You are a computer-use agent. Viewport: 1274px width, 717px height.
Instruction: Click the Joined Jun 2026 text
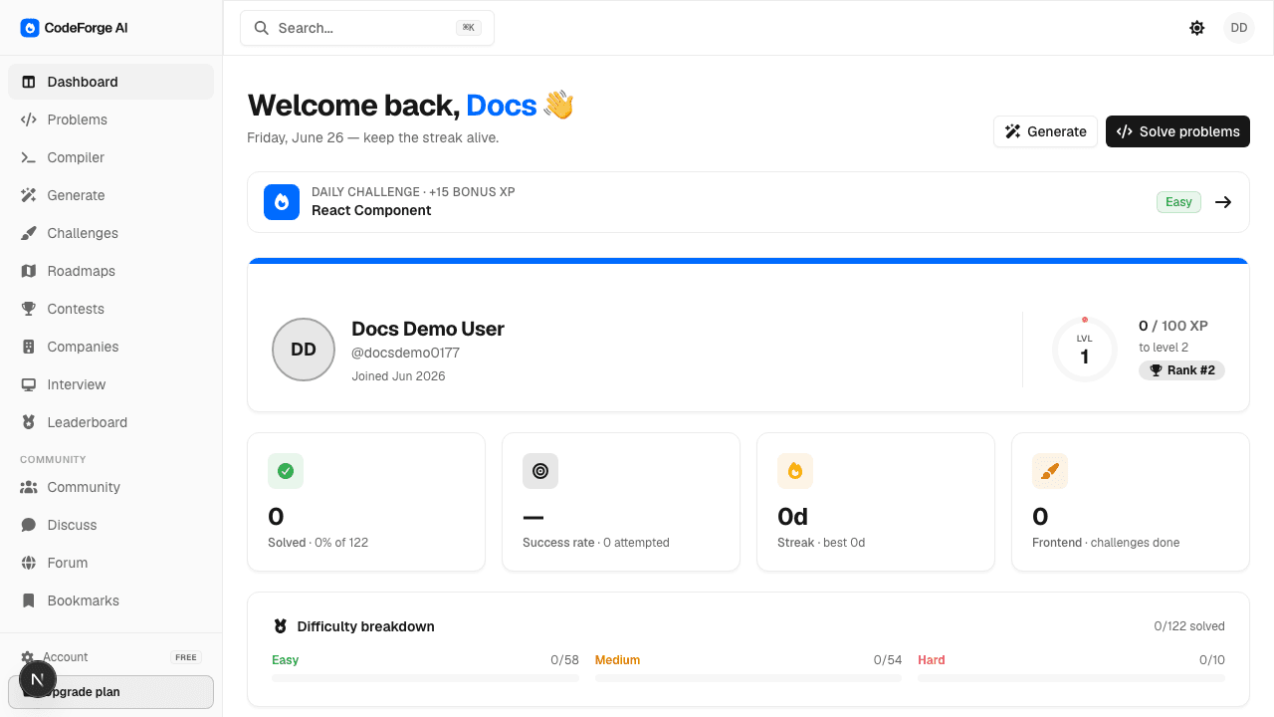pyautogui.click(x=398, y=376)
